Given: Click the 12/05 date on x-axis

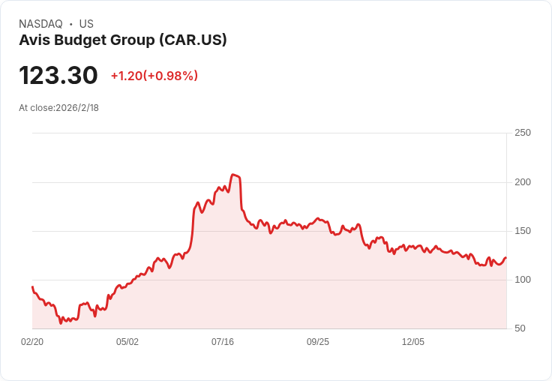Looking at the screenshot, I should (x=413, y=342).
